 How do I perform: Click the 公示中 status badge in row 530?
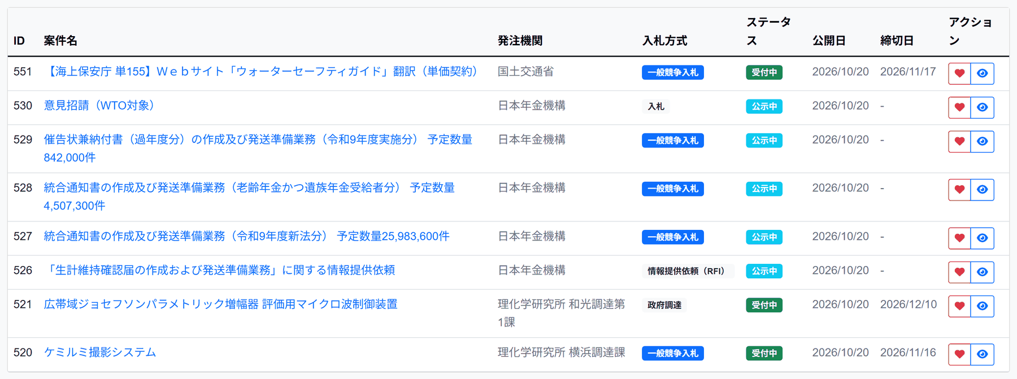point(764,106)
